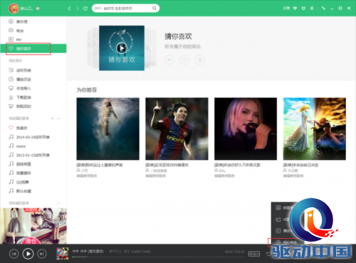The height and width of the screenshot is (263, 356).
Task: Open playlist 2013-01-15试听列表
Action: point(29,155)
